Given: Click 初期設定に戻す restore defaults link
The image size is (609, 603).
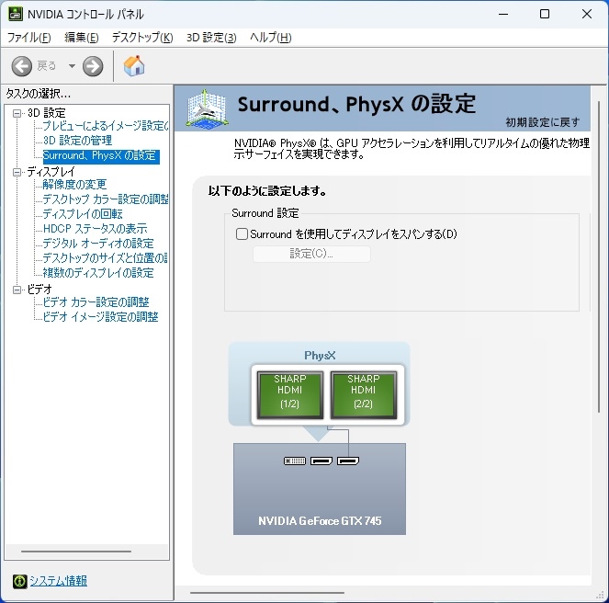Looking at the screenshot, I should coord(543,122).
